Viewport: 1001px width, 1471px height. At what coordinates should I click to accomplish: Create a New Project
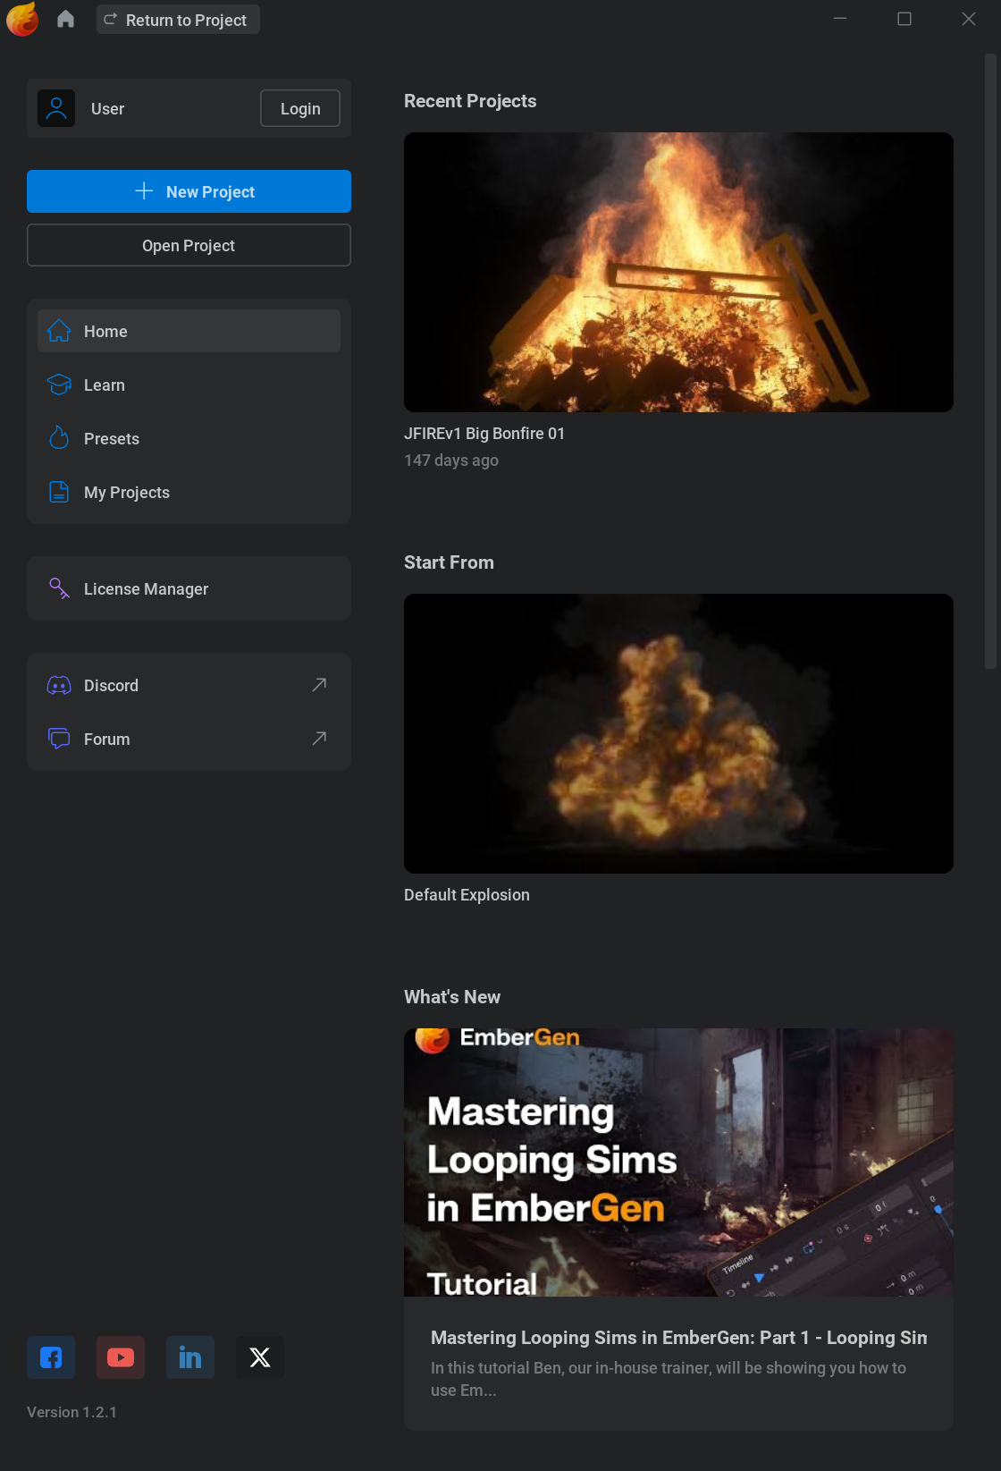tap(189, 191)
